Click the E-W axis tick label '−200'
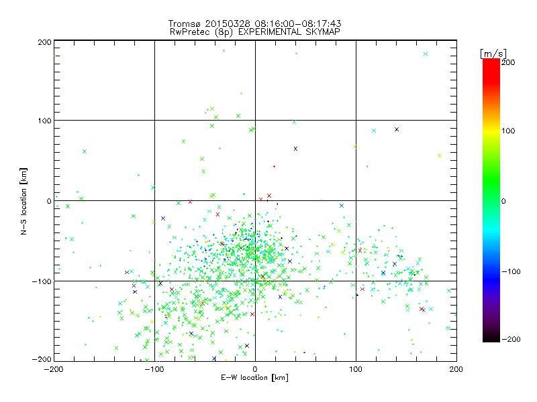537x402 pixels. click(x=54, y=369)
